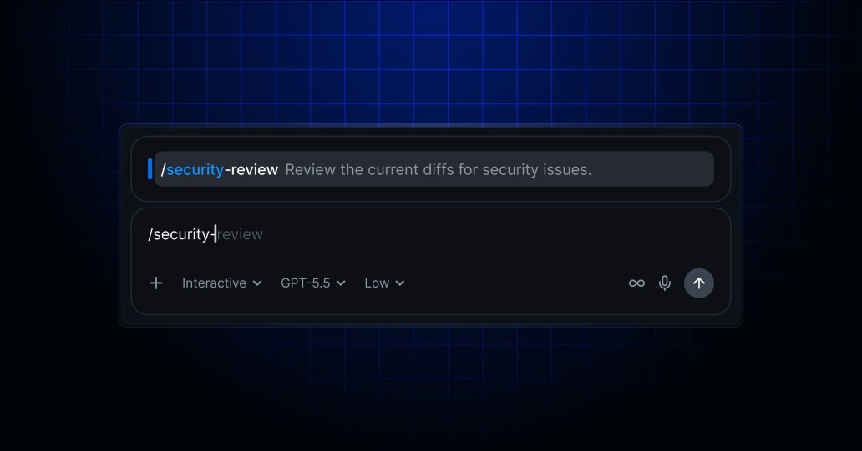The width and height of the screenshot is (862, 451).
Task: Click the infinity loop icon
Action: 636,283
